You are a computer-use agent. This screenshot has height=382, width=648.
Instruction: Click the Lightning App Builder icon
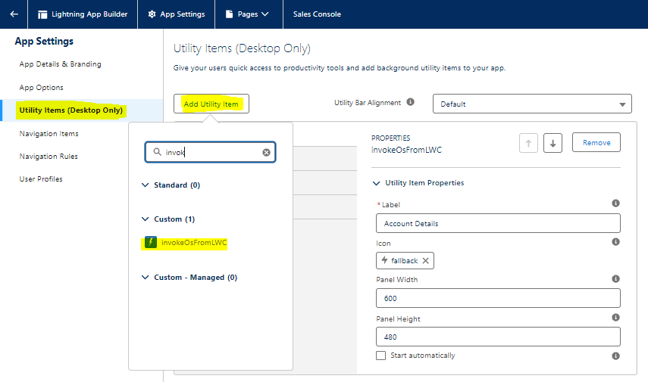pyautogui.click(x=42, y=14)
